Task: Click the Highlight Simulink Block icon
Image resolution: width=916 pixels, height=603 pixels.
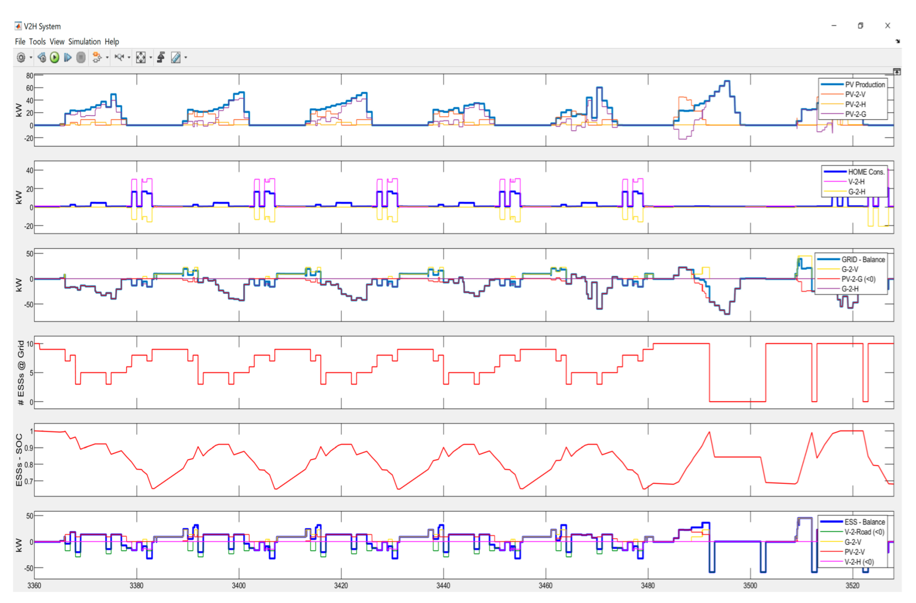Action: pos(97,58)
